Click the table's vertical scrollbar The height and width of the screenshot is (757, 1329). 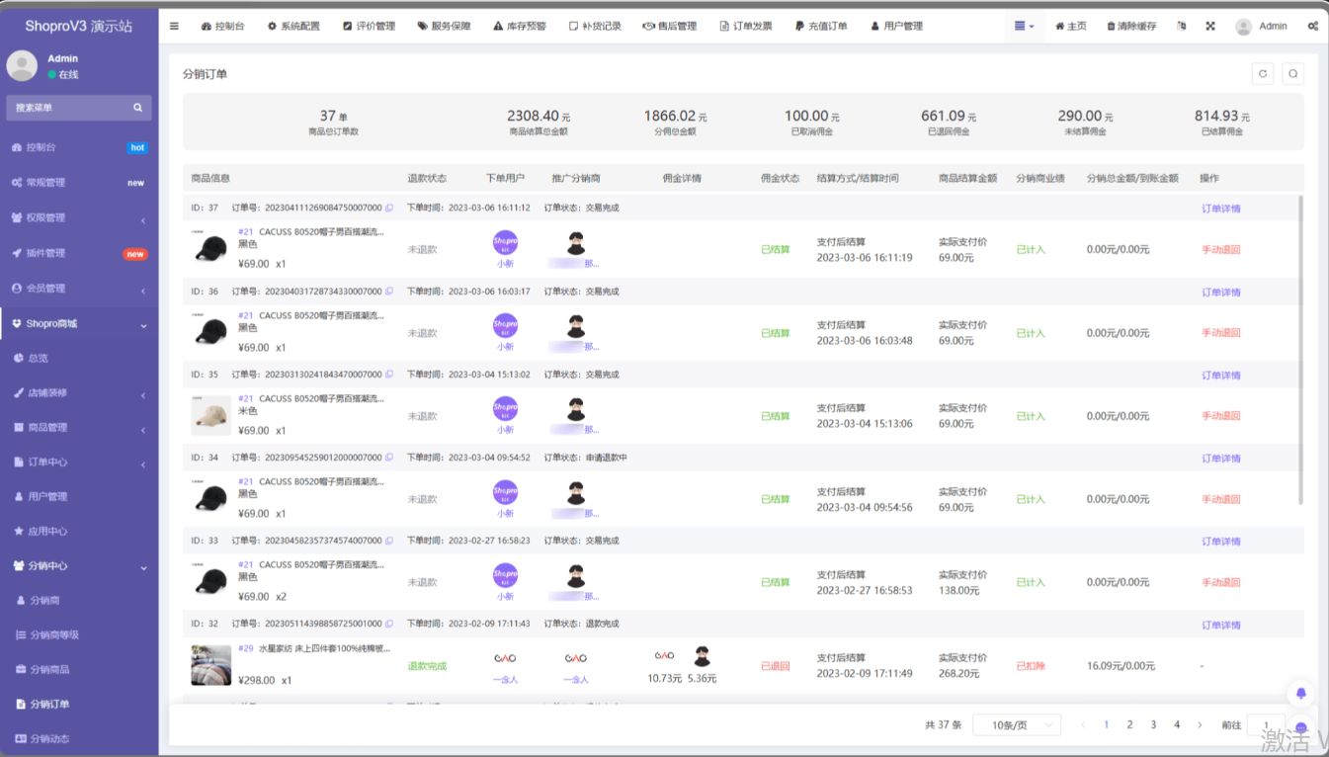click(1299, 350)
